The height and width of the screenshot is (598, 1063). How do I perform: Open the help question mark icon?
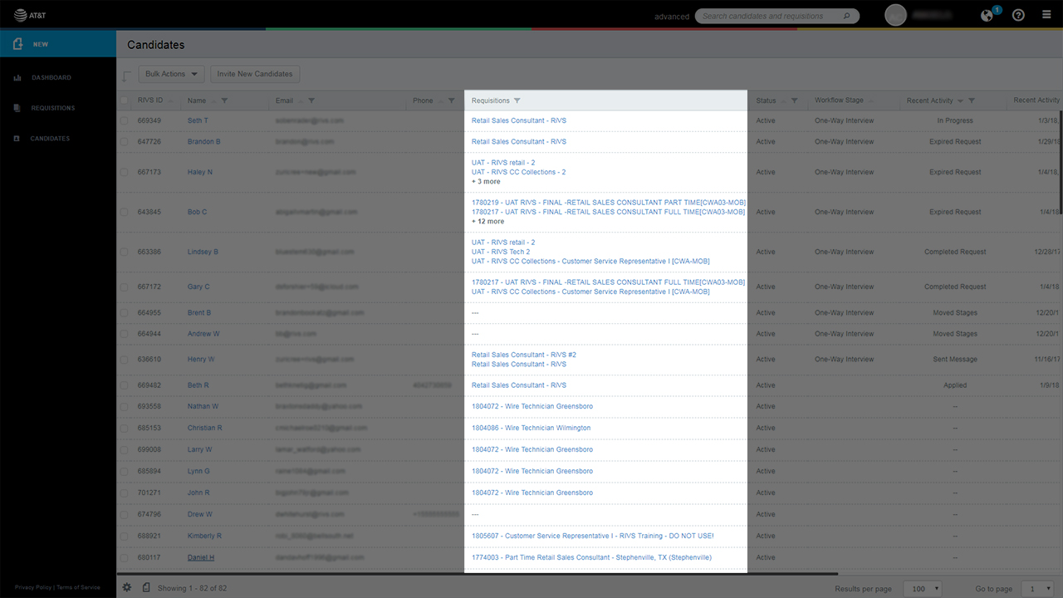coord(1019,15)
